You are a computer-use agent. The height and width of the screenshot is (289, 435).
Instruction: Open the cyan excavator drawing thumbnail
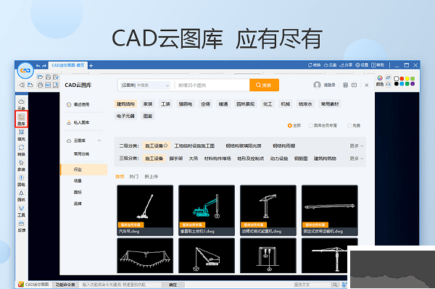click(207, 210)
